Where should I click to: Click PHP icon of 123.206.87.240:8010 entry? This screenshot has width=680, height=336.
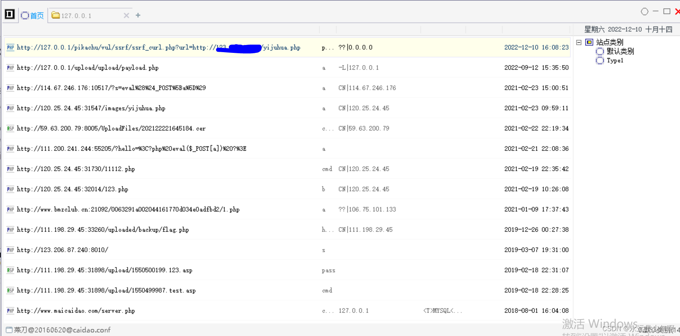11,250
